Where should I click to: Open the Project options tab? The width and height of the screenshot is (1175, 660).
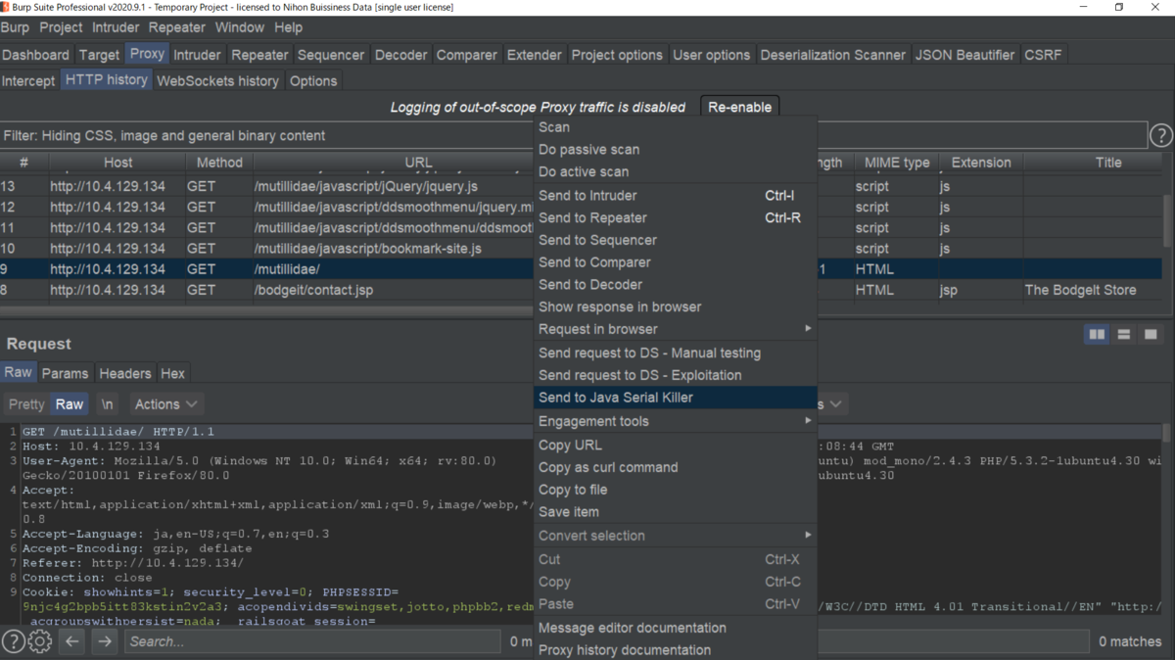tap(618, 55)
